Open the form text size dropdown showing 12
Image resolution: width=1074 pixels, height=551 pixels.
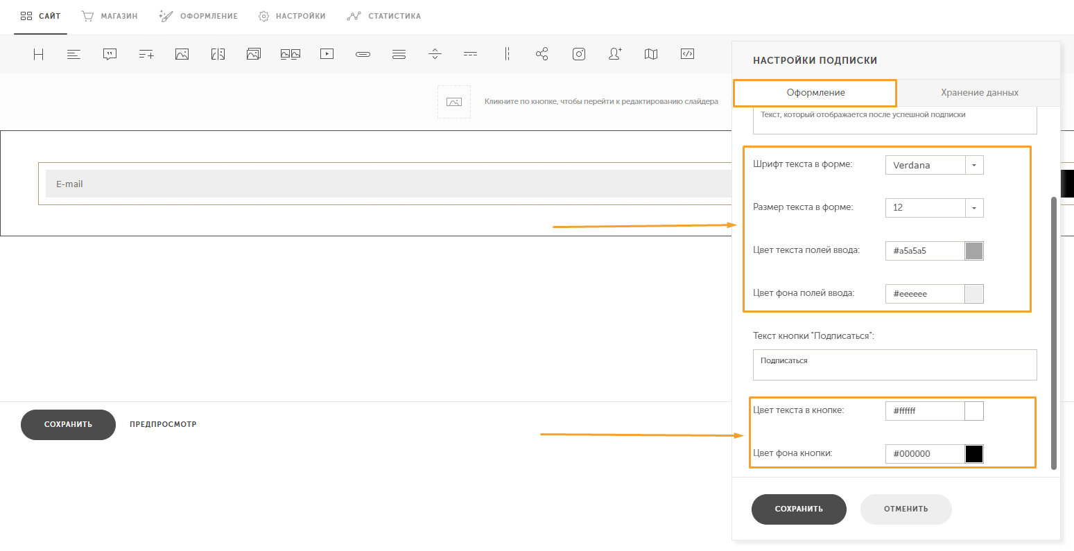tap(934, 207)
